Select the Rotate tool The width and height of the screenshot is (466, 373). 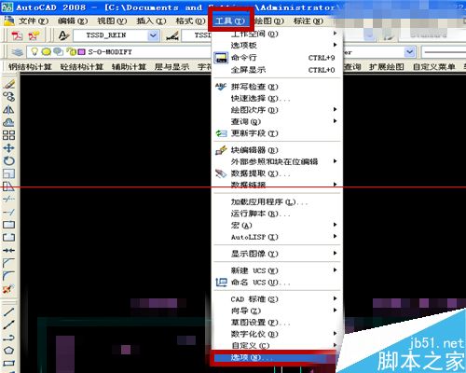point(8,160)
